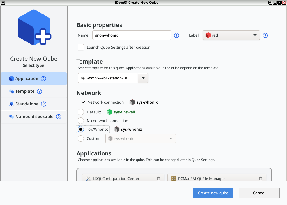Screen dimensions: 287x205
Task: Cancel qube creation
Action: [x=259, y=193]
